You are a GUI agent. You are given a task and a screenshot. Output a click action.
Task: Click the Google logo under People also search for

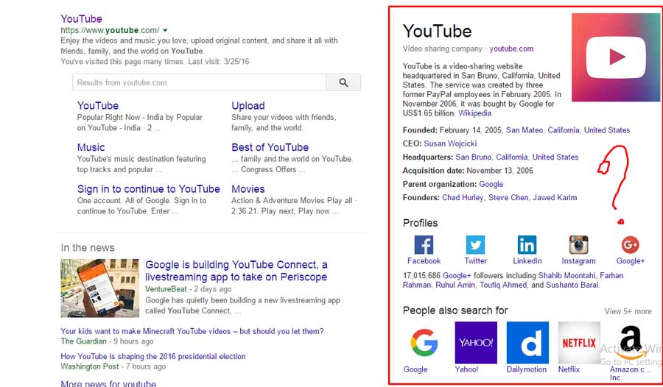[x=424, y=343]
